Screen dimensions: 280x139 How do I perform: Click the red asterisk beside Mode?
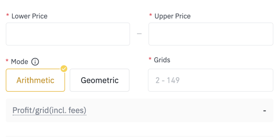tap(7, 61)
